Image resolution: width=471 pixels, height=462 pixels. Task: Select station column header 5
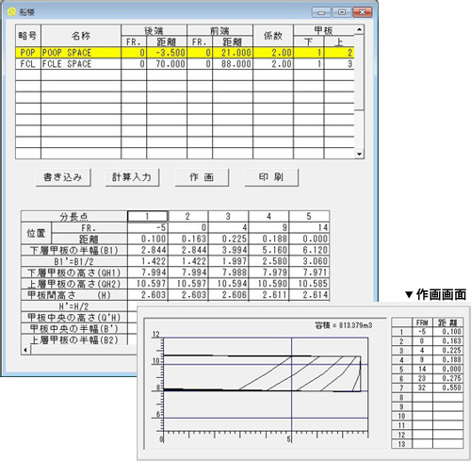tap(309, 216)
